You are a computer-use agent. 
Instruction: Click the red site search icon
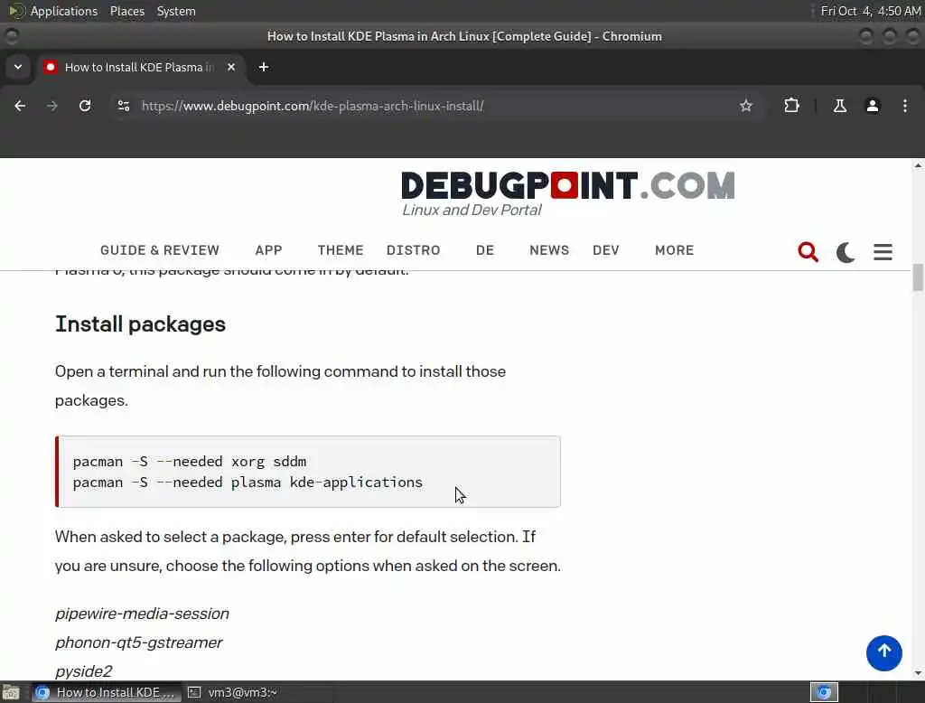click(808, 252)
